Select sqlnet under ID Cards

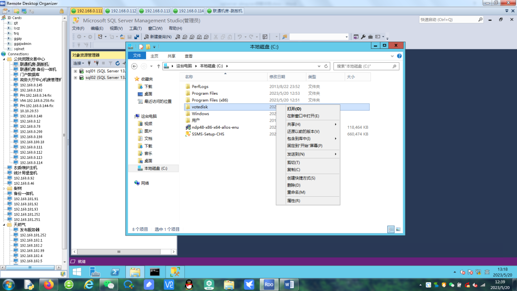[x=19, y=49]
